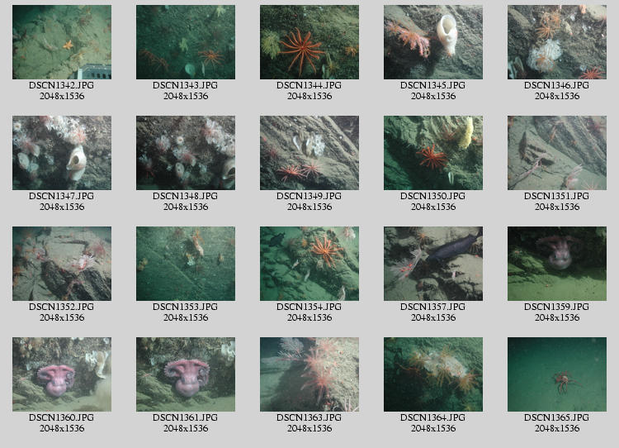Open thumbnail of DSCN1364.JPG

(x=433, y=374)
